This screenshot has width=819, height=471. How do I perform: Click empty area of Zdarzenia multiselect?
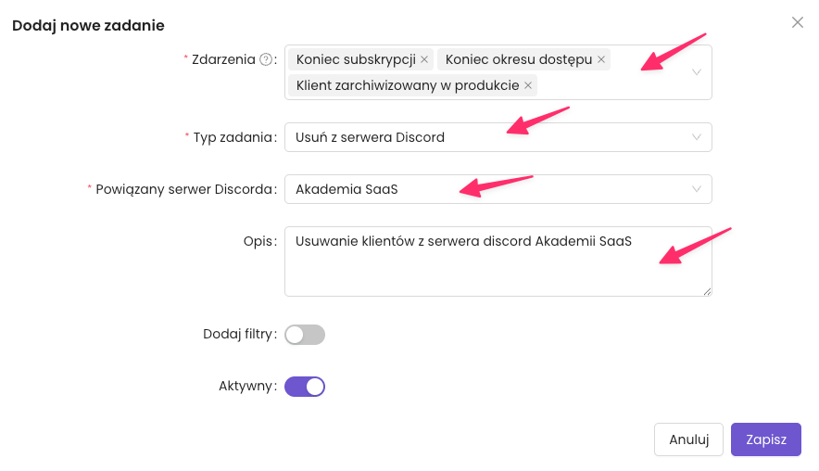611,85
